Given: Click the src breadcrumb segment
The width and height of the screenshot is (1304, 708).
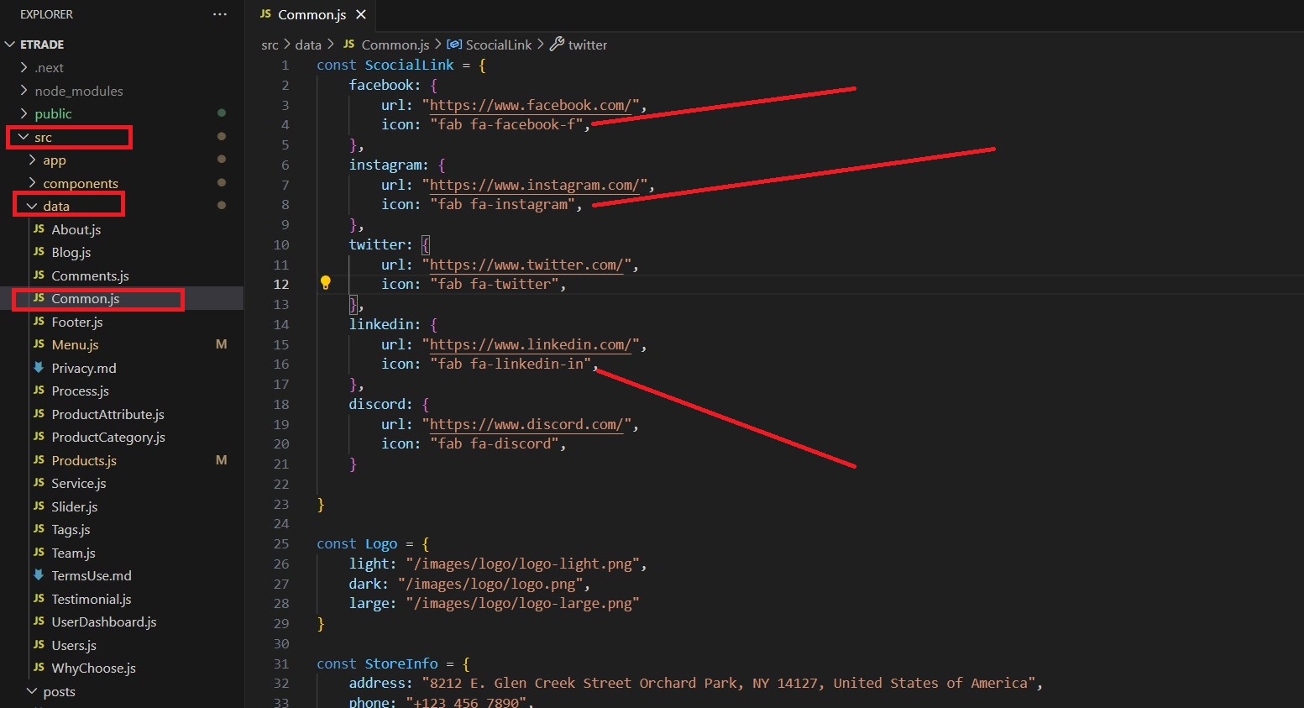Looking at the screenshot, I should pos(270,45).
